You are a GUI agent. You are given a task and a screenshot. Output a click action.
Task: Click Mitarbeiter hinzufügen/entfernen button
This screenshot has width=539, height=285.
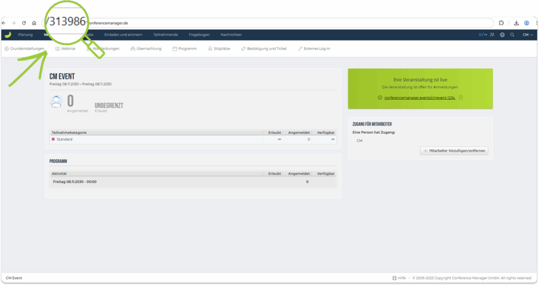pos(454,151)
